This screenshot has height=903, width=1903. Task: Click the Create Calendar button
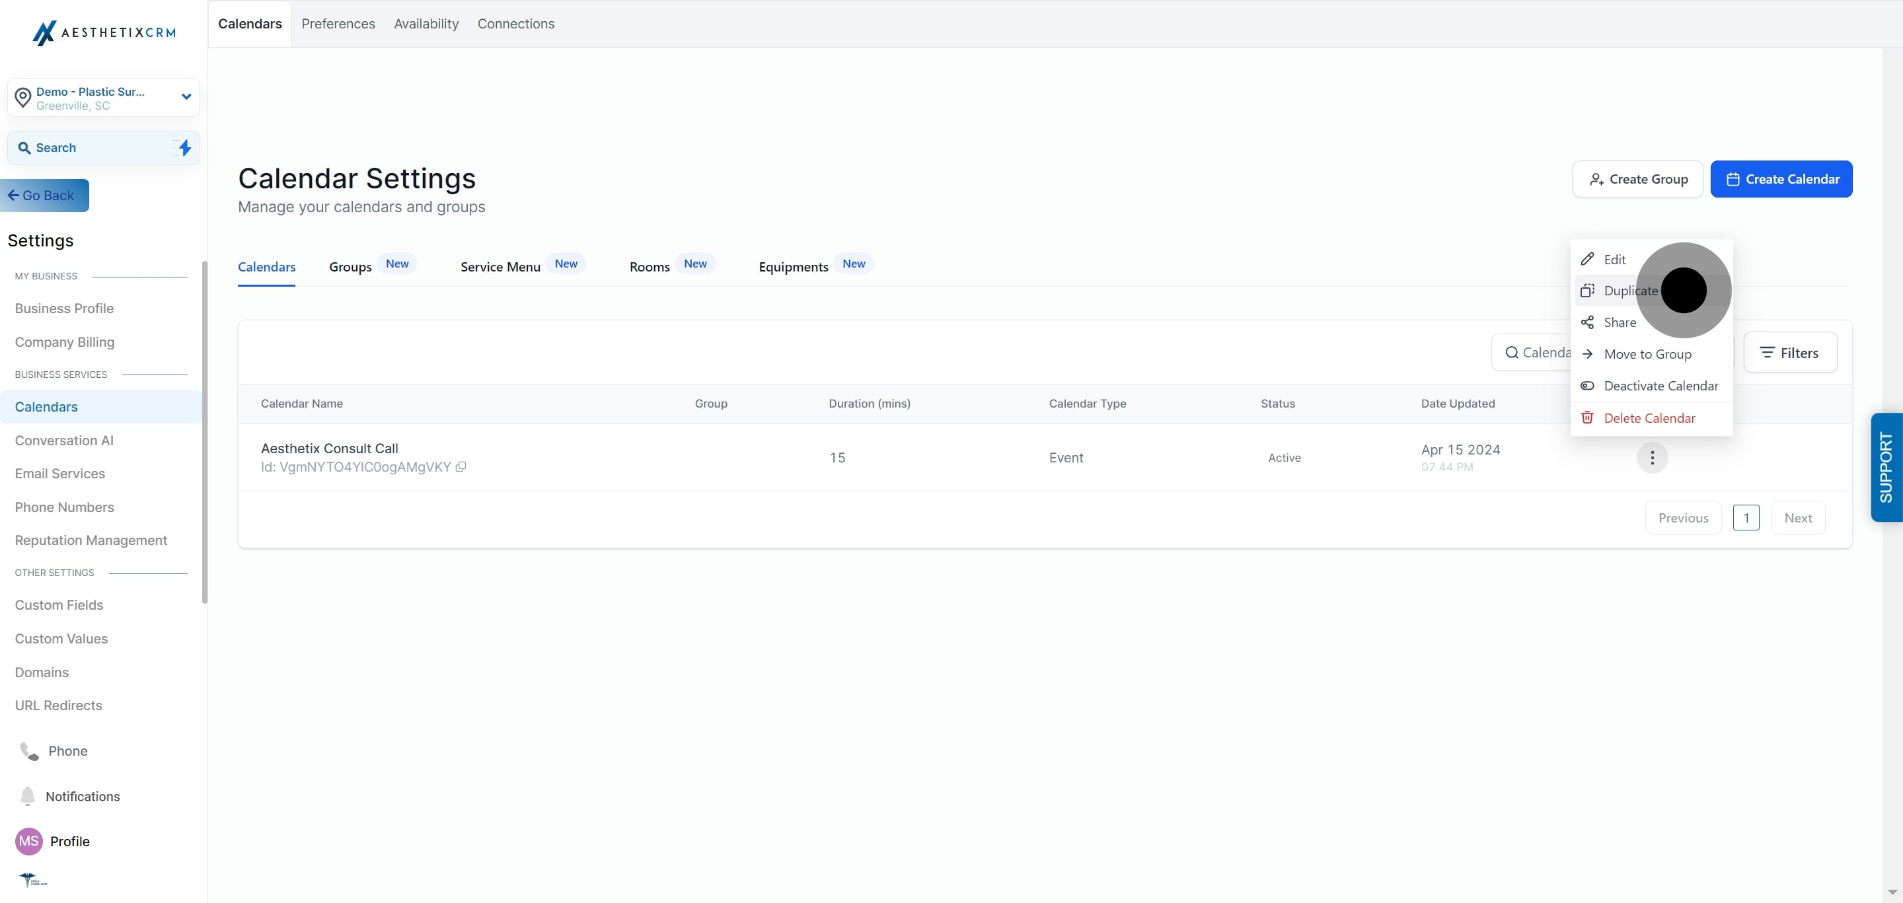pyautogui.click(x=1781, y=180)
